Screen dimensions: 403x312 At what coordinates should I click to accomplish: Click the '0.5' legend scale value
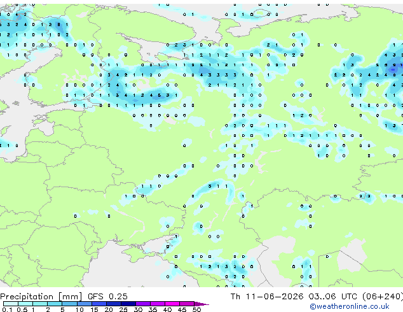click(x=22, y=309)
